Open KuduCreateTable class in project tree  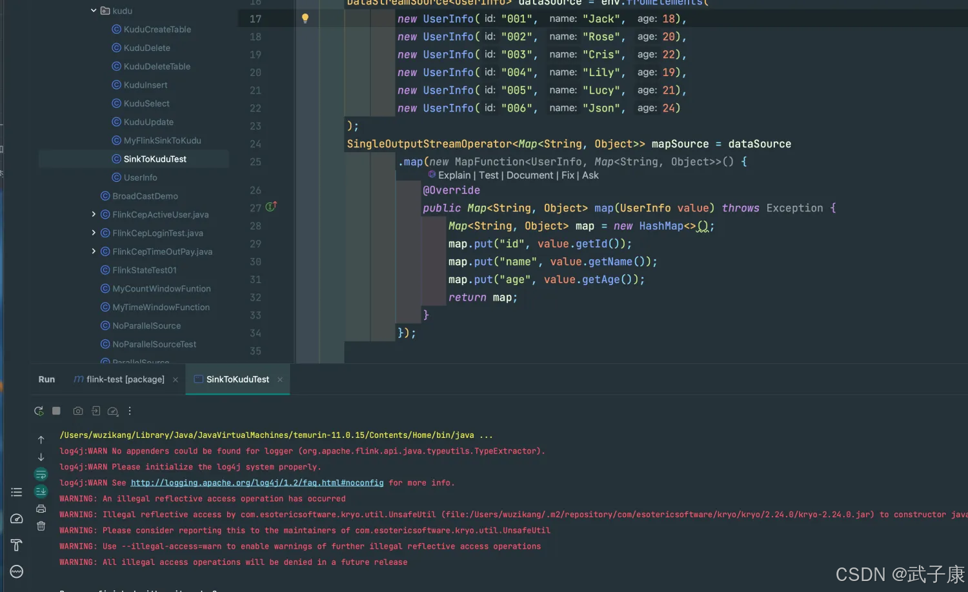click(157, 29)
